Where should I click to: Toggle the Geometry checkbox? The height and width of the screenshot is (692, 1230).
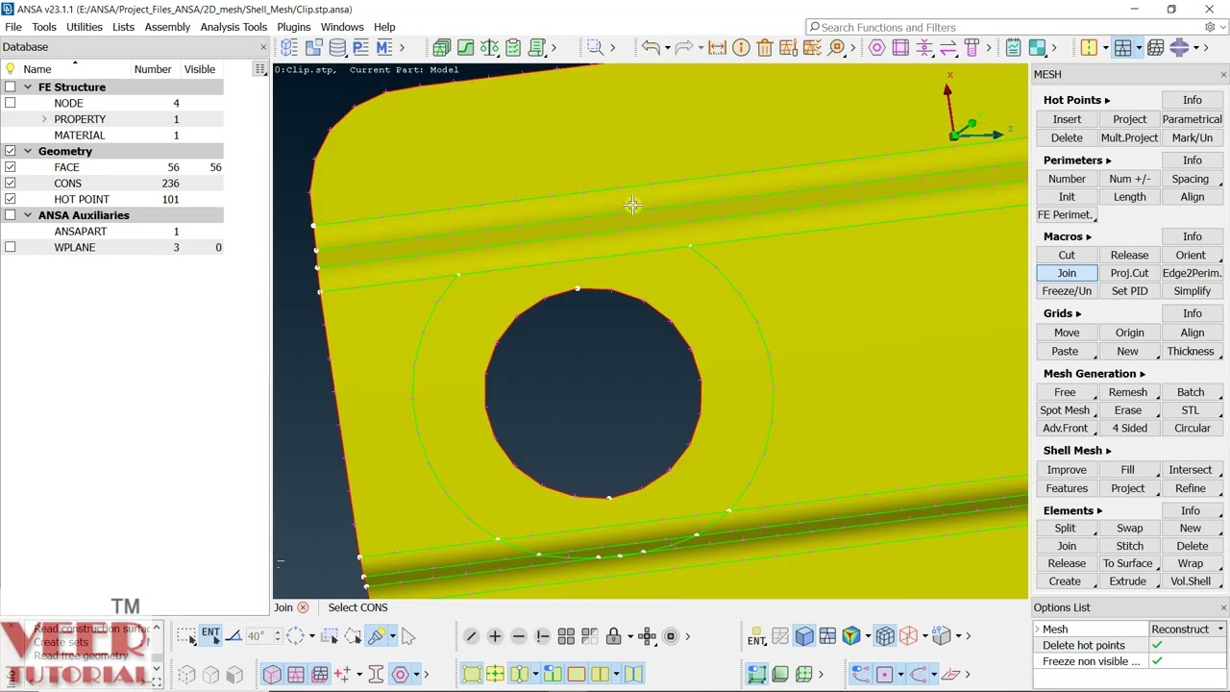point(11,151)
